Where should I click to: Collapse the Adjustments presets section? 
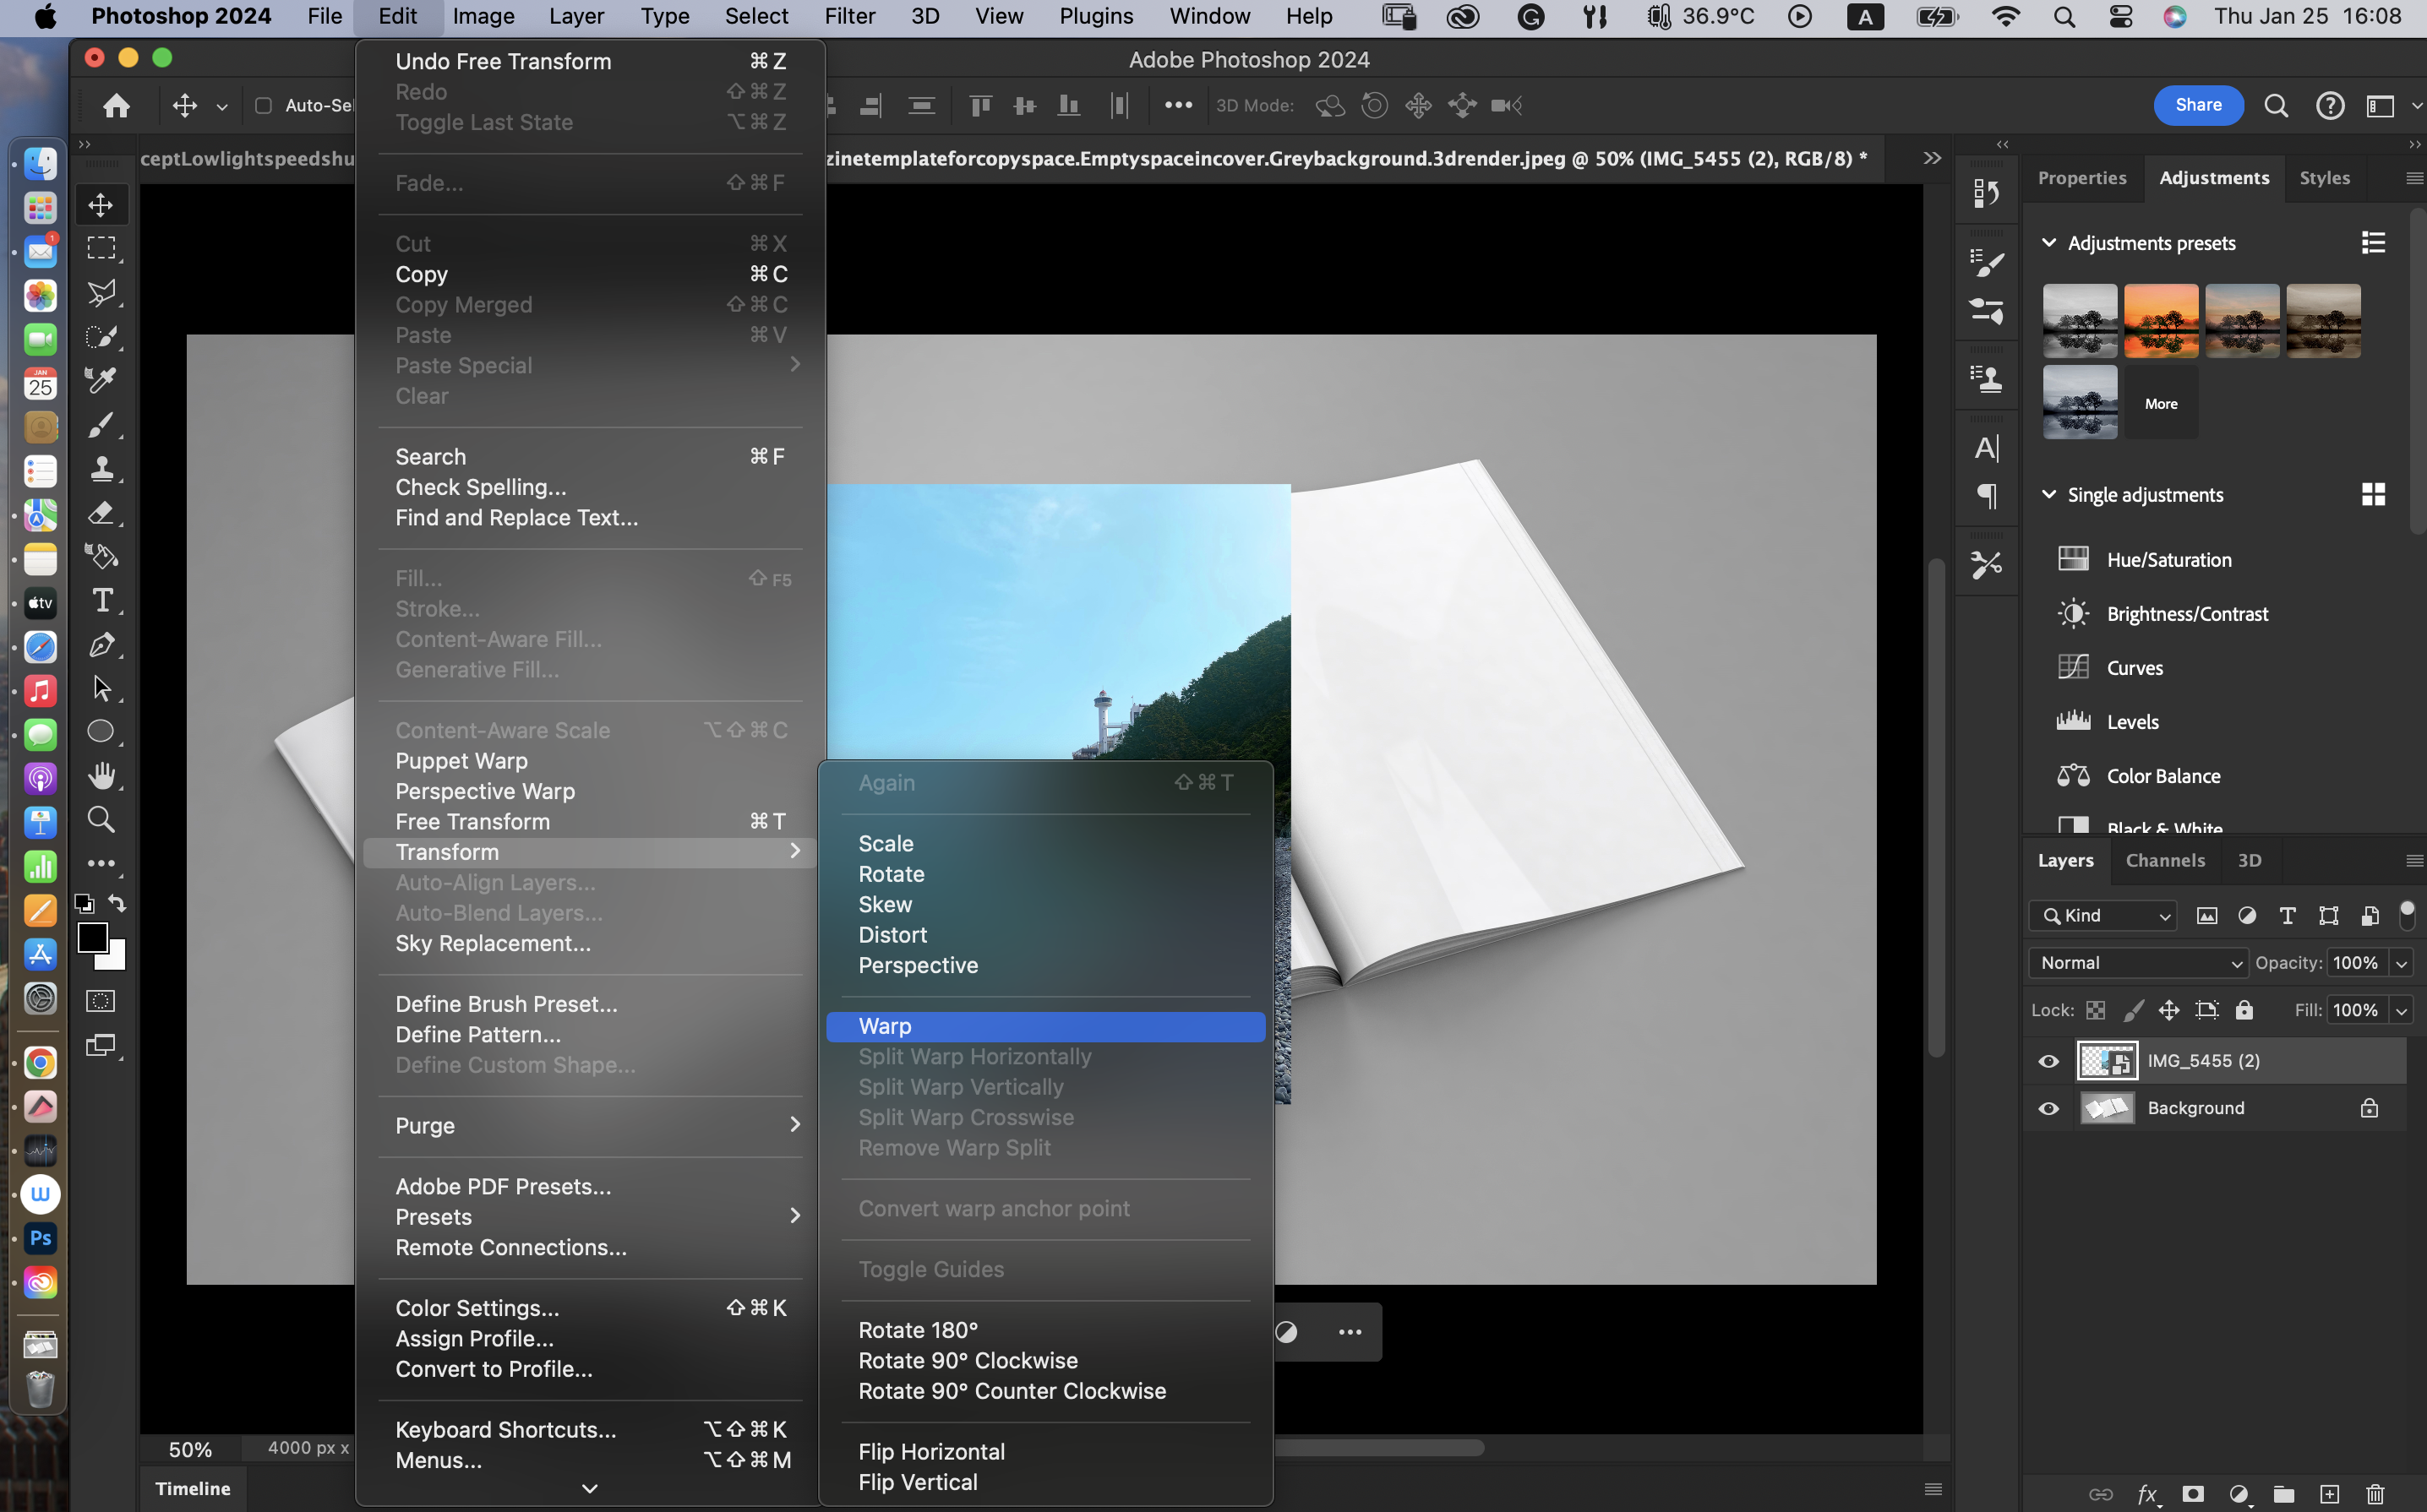2048,243
